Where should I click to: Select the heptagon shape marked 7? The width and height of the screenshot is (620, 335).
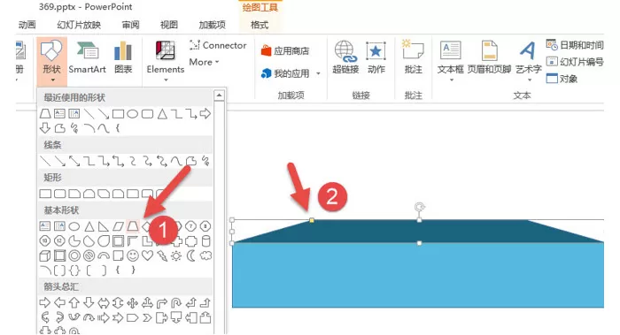[190, 226]
